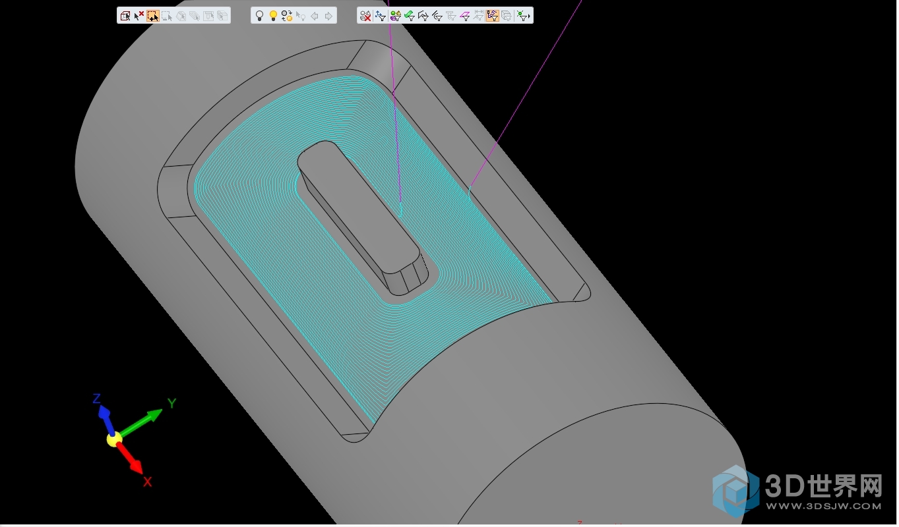Screen dimensions: 899x527
Task: Click the greyed framed tool selection icon
Action: [x=208, y=16]
